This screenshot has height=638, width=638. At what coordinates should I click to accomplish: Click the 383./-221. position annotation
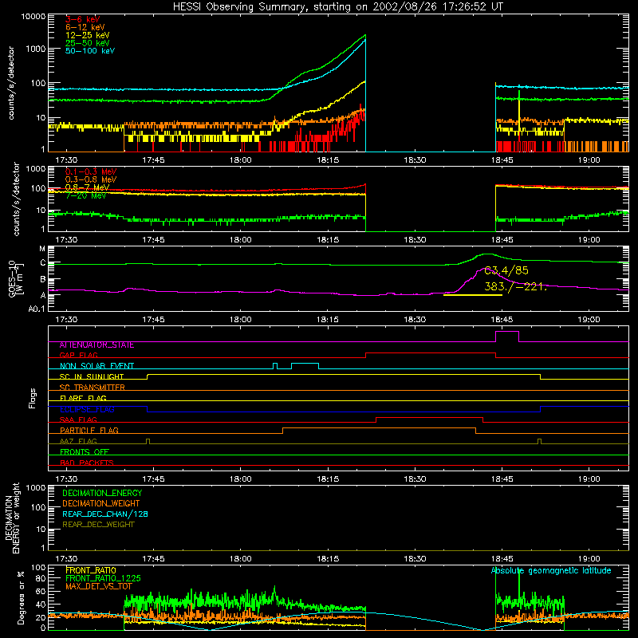click(x=515, y=286)
